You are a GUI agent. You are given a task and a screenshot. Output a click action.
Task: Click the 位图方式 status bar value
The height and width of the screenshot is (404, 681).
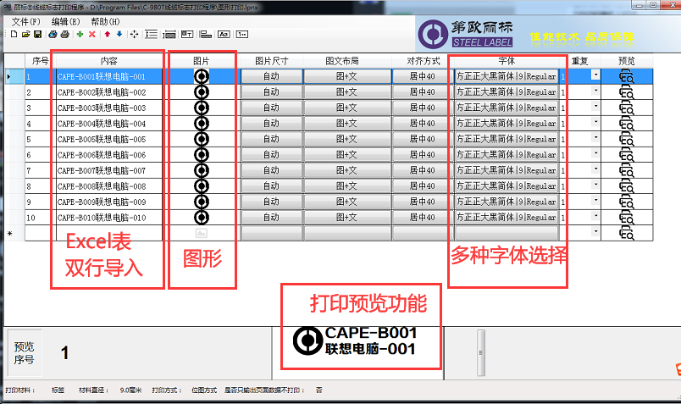coord(204,390)
